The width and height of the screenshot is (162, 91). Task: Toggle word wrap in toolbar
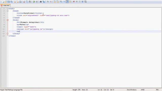[61, 2]
